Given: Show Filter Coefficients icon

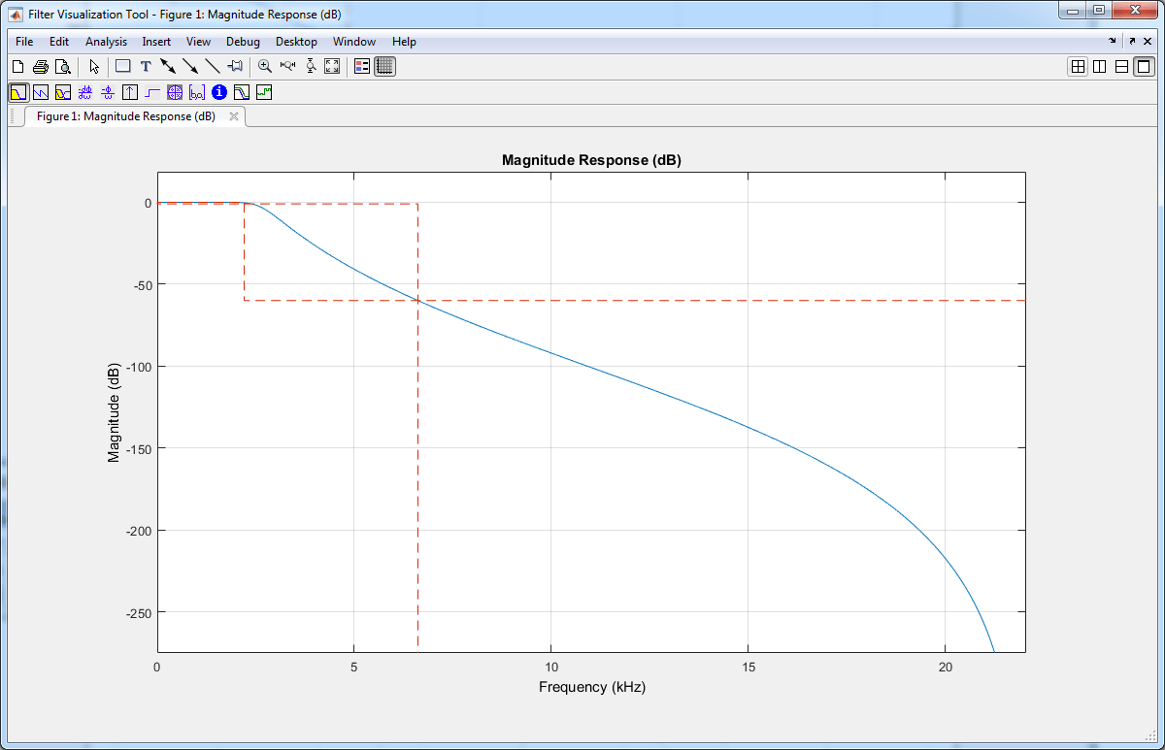Looking at the screenshot, I should coord(197,92).
